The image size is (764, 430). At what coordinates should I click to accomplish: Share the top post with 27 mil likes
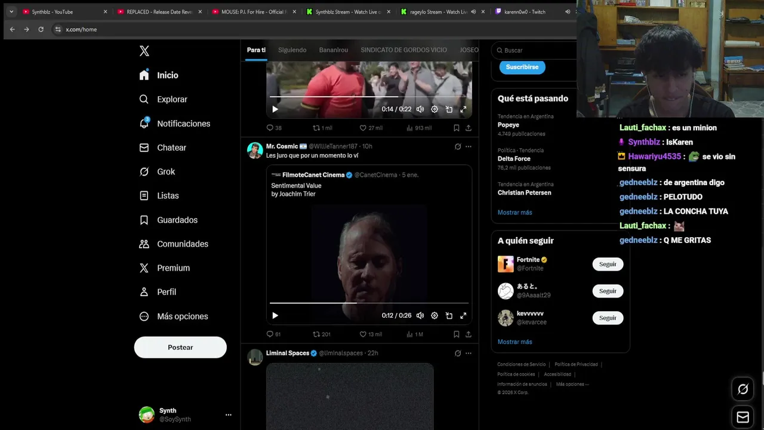pyautogui.click(x=469, y=128)
